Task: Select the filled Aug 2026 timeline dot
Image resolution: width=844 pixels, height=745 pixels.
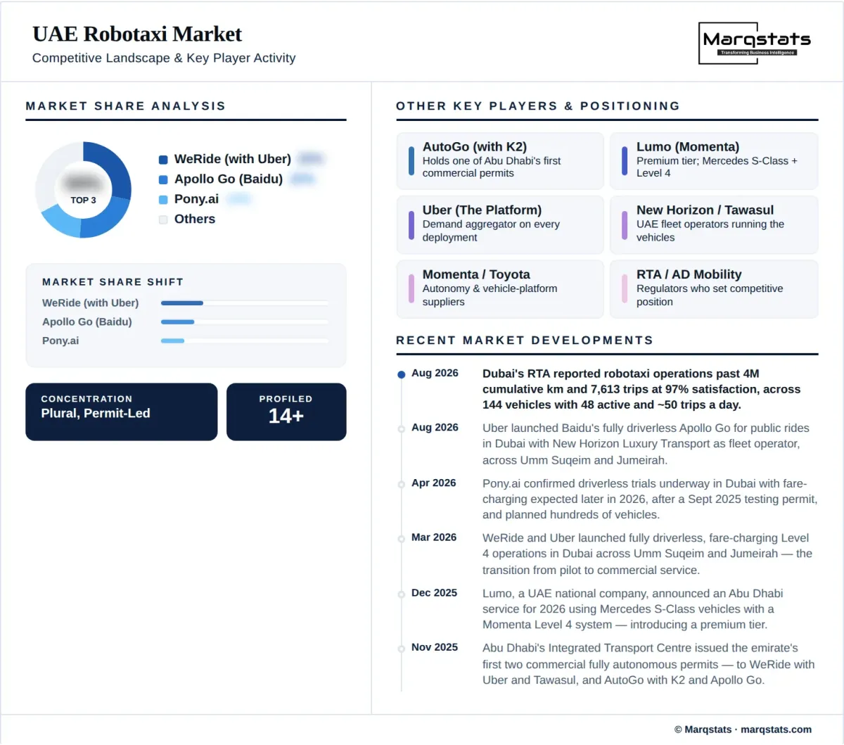Action: click(x=402, y=375)
